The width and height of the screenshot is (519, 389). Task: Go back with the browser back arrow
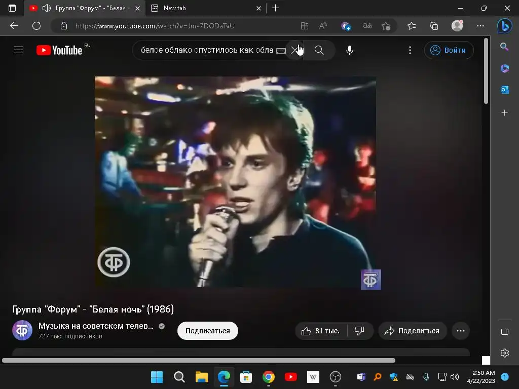14,26
